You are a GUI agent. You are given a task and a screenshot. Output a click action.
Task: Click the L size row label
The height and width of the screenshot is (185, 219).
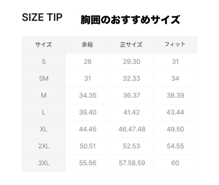(x=44, y=112)
